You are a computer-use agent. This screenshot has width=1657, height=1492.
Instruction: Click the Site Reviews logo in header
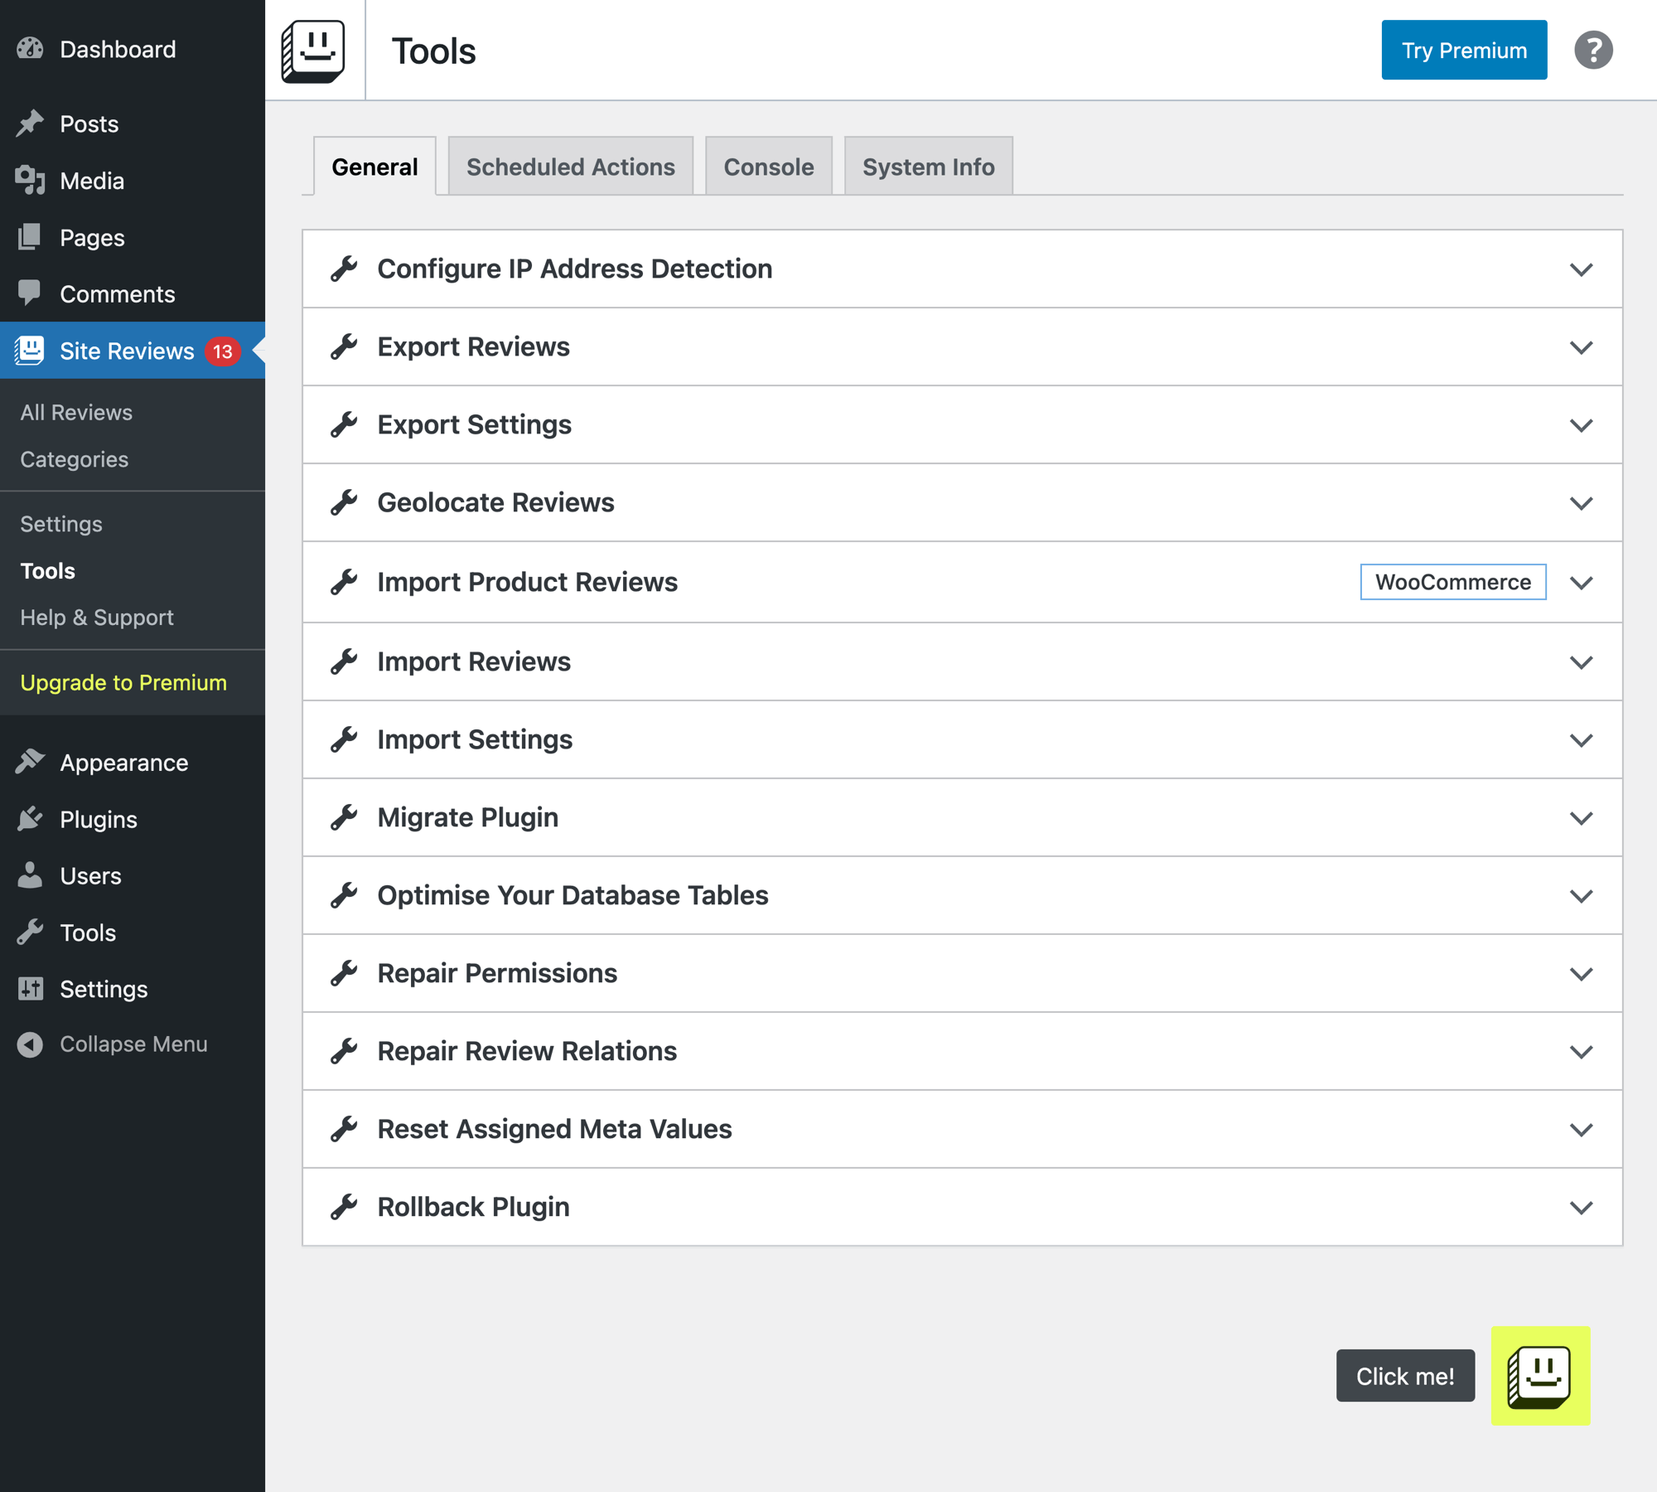pyautogui.click(x=313, y=51)
